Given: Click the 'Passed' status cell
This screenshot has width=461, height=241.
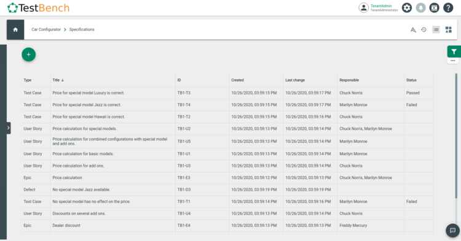Looking at the screenshot, I should pyautogui.click(x=413, y=93).
